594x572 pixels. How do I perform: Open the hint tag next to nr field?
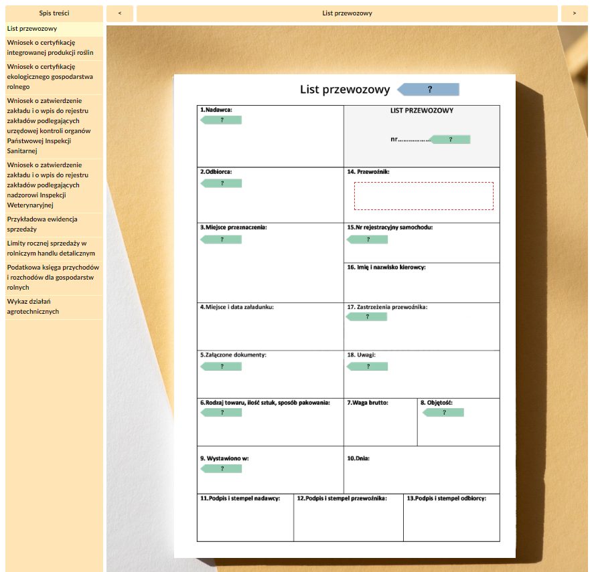point(450,139)
